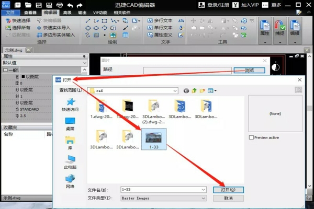Viewport: 314px width, 209px height.
Task: Click the insert image icon in 绘制 group
Action: pos(113,35)
